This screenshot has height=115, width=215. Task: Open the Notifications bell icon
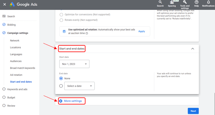click(x=208, y=2)
